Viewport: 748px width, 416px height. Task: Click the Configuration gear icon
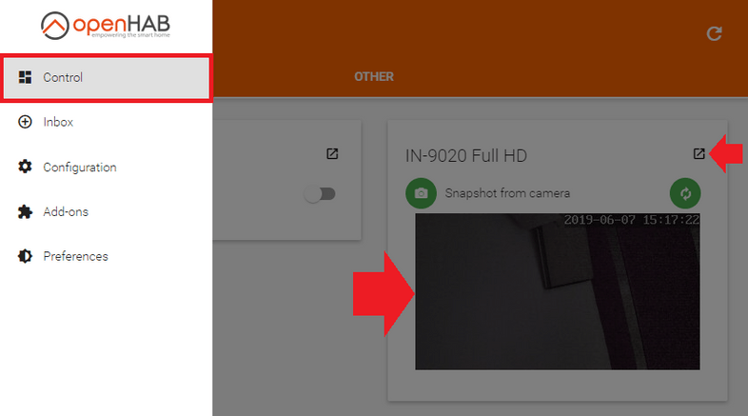click(25, 167)
